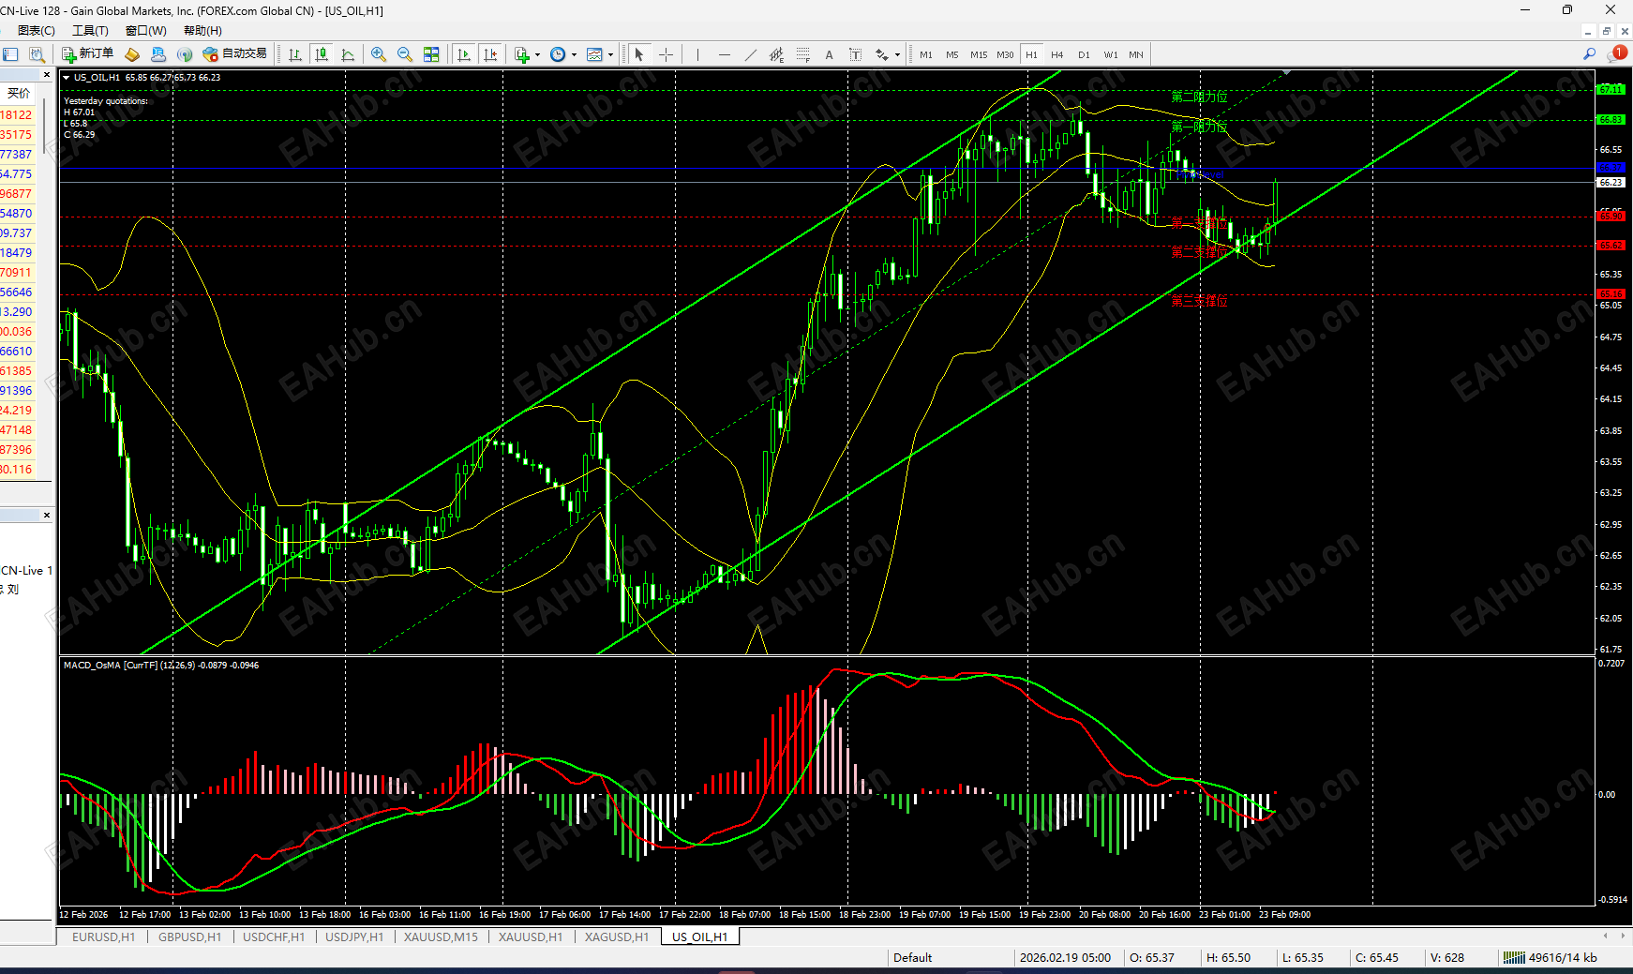1633x974 pixels.
Task: Select the trendline drawing tool
Action: coord(750,54)
